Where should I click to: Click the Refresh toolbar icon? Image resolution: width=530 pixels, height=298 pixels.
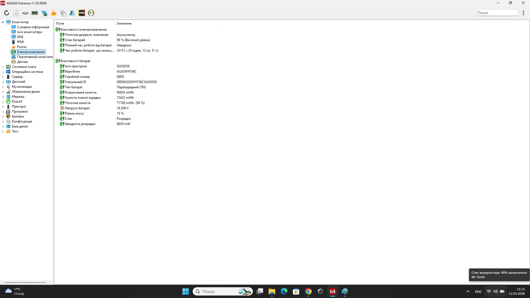click(x=7, y=13)
